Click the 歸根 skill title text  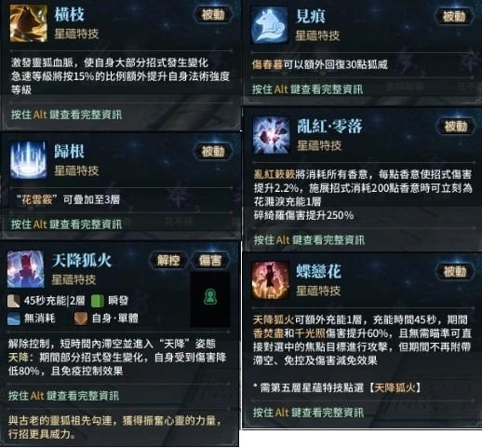[x=69, y=152]
